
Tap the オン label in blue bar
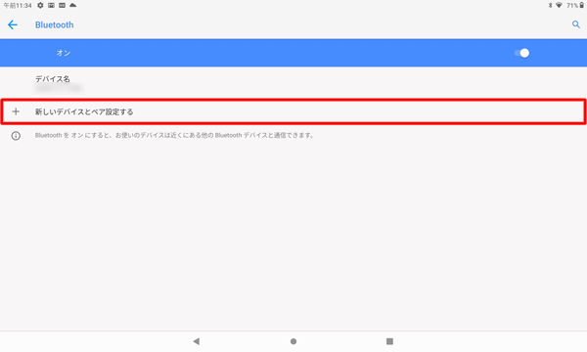(x=64, y=53)
